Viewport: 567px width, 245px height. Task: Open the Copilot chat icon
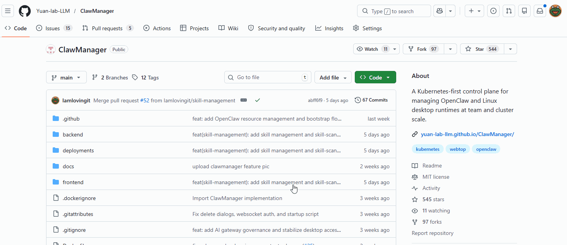439,11
